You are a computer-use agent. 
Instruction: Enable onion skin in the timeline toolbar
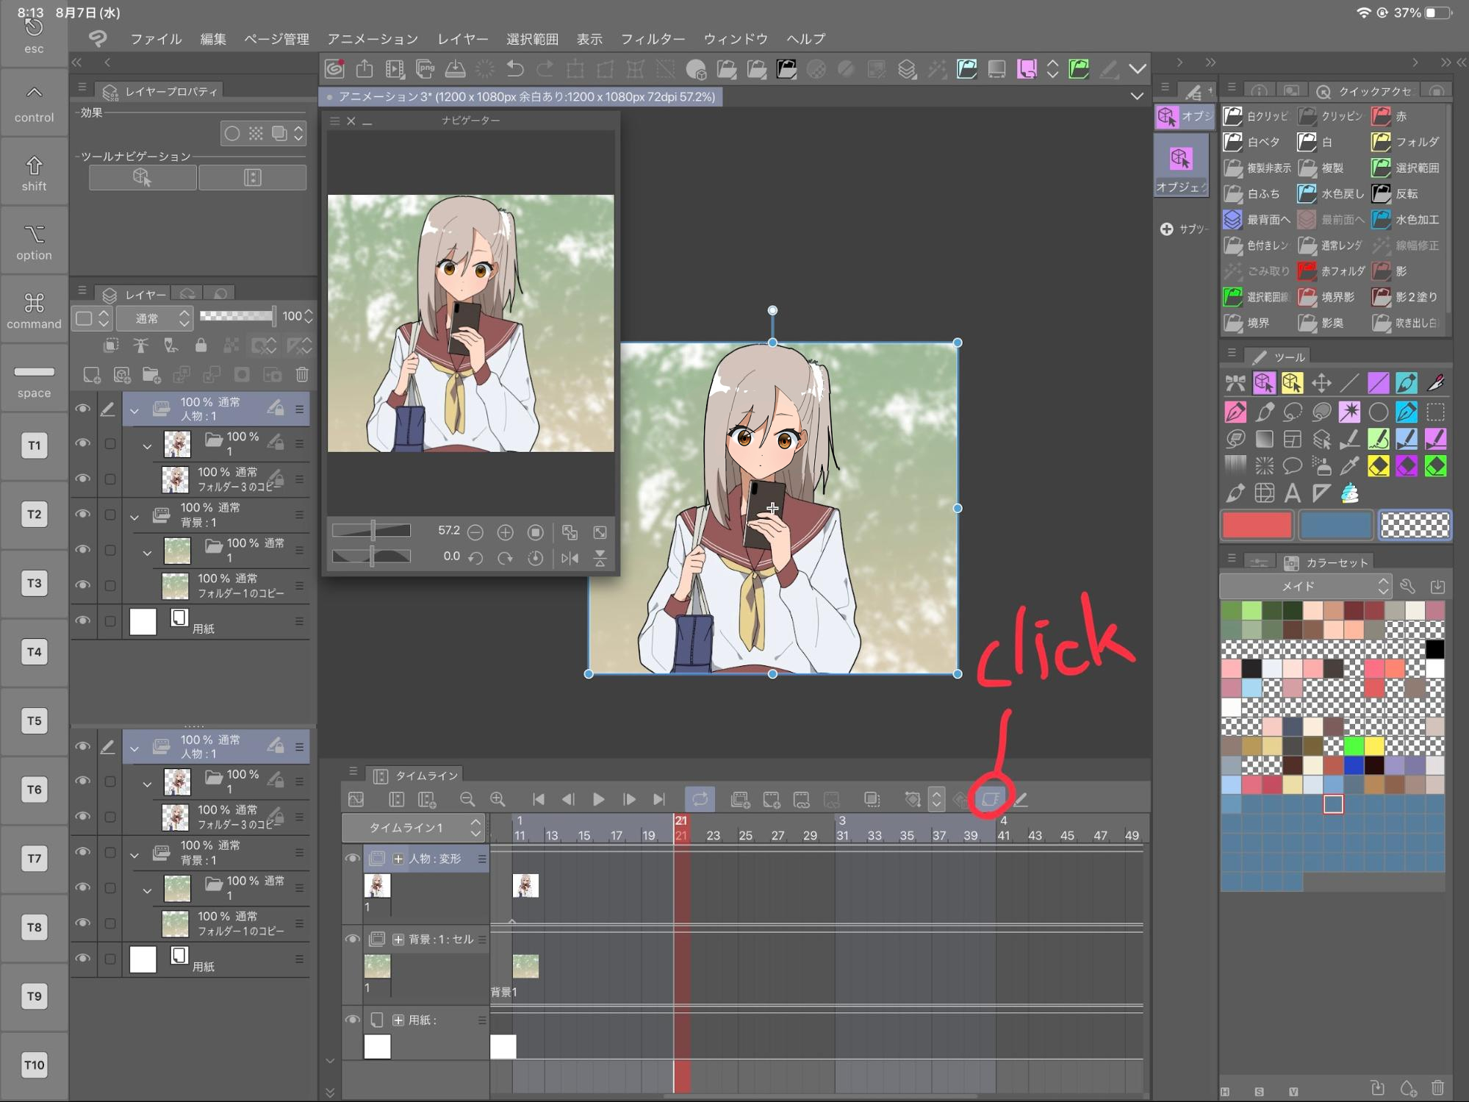tap(991, 798)
